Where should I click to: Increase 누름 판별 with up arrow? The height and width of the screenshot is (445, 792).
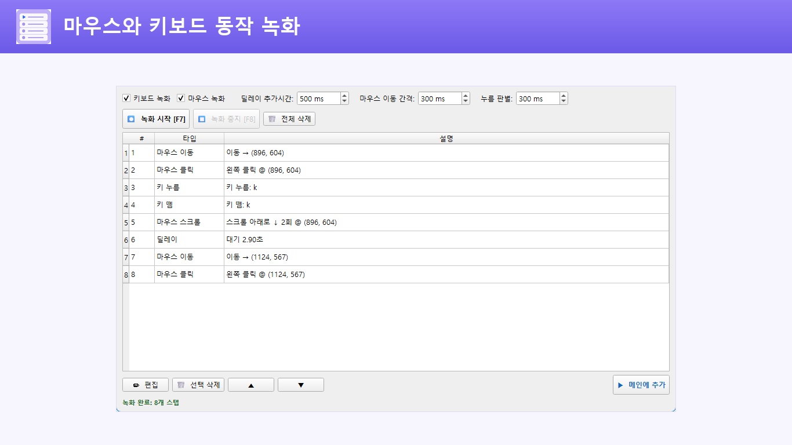coord(564,96)
